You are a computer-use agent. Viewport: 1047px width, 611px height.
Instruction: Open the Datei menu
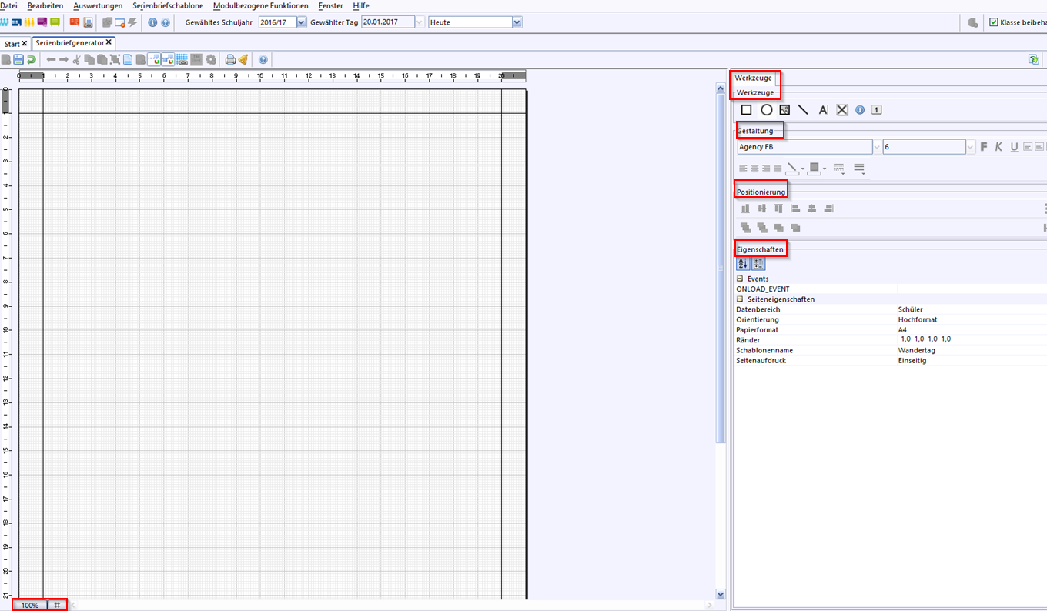coord(8,5)
